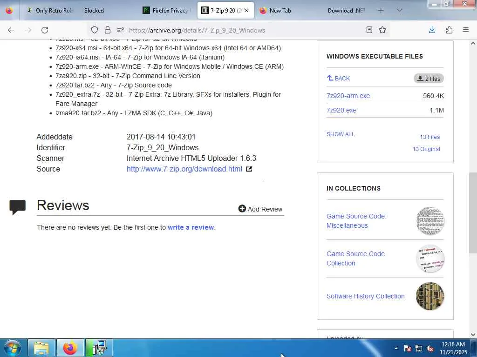The height and width of the screenshot is (357, 477).
Task: Click the 7za920.zip list entry text
Action: point(128,76)
